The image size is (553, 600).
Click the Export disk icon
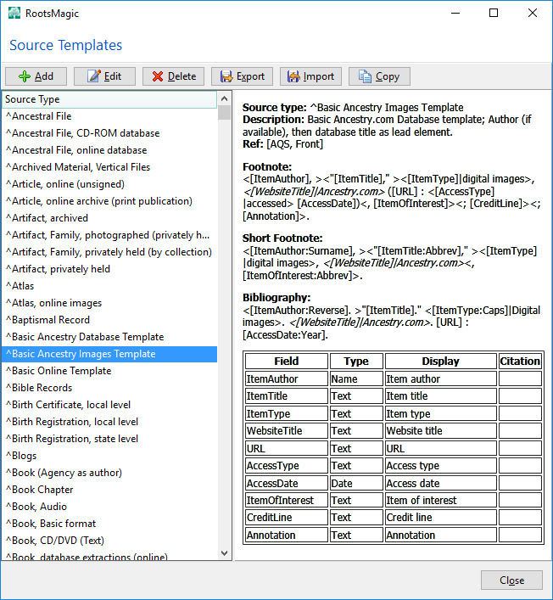[226, 76]
